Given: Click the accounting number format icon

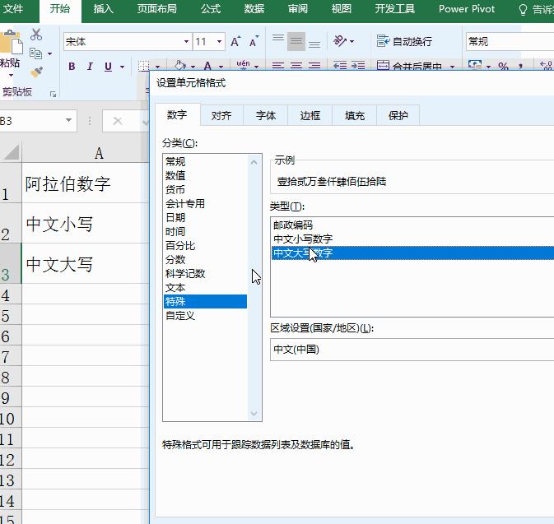Looking at the screenshot, I should click(x=475, y=65).
